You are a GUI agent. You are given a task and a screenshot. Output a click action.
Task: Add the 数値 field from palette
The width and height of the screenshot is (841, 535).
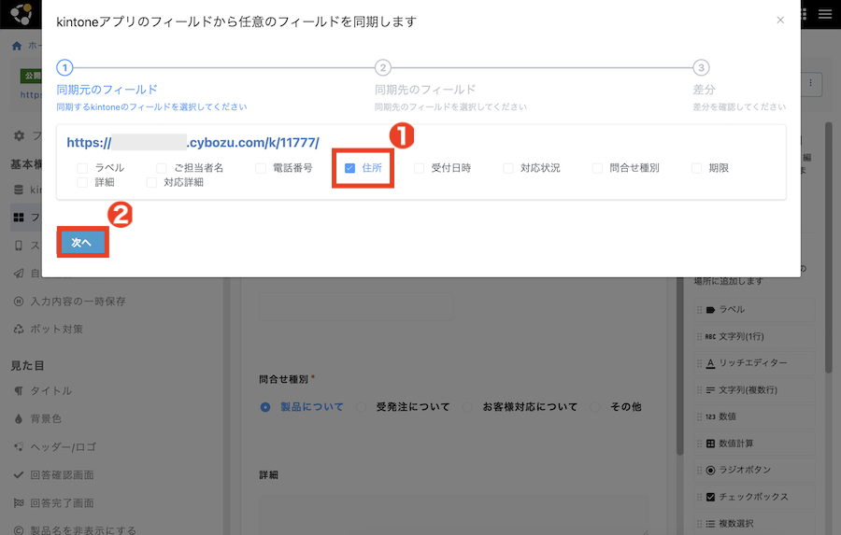pos(754,416)
